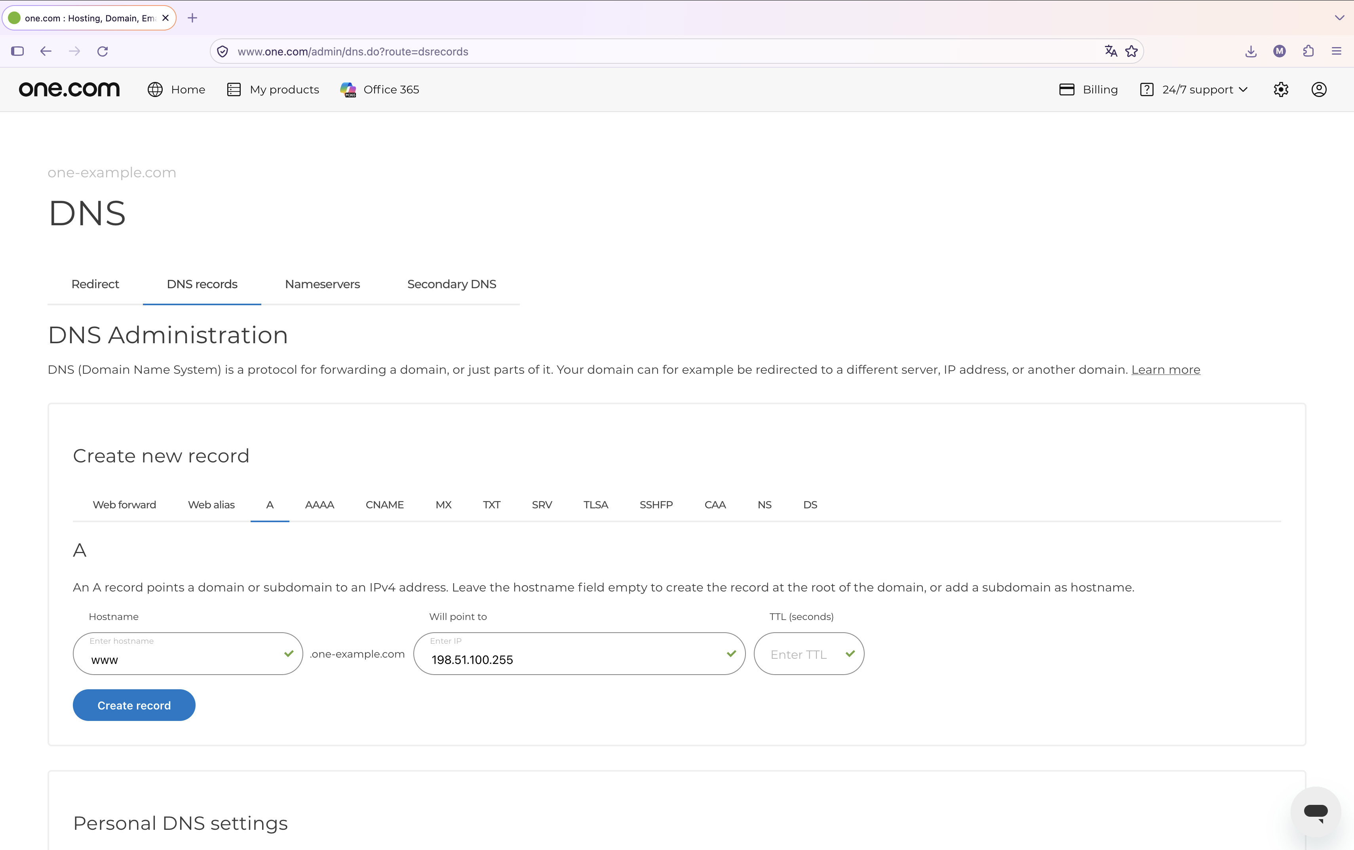Image resolution: width=1354 pixels, height=850 pixels.
Task: Click the Office 365 colorful icon
Action: point(348,89)
